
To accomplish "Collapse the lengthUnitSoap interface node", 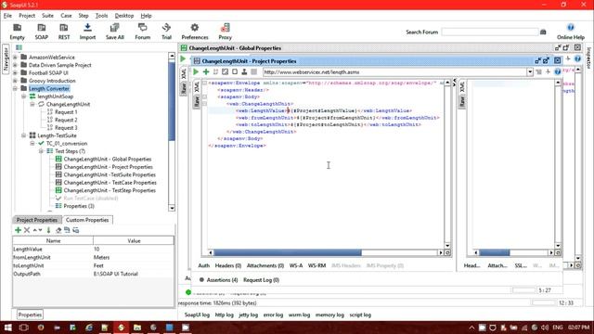I will [x=23, y=96].
